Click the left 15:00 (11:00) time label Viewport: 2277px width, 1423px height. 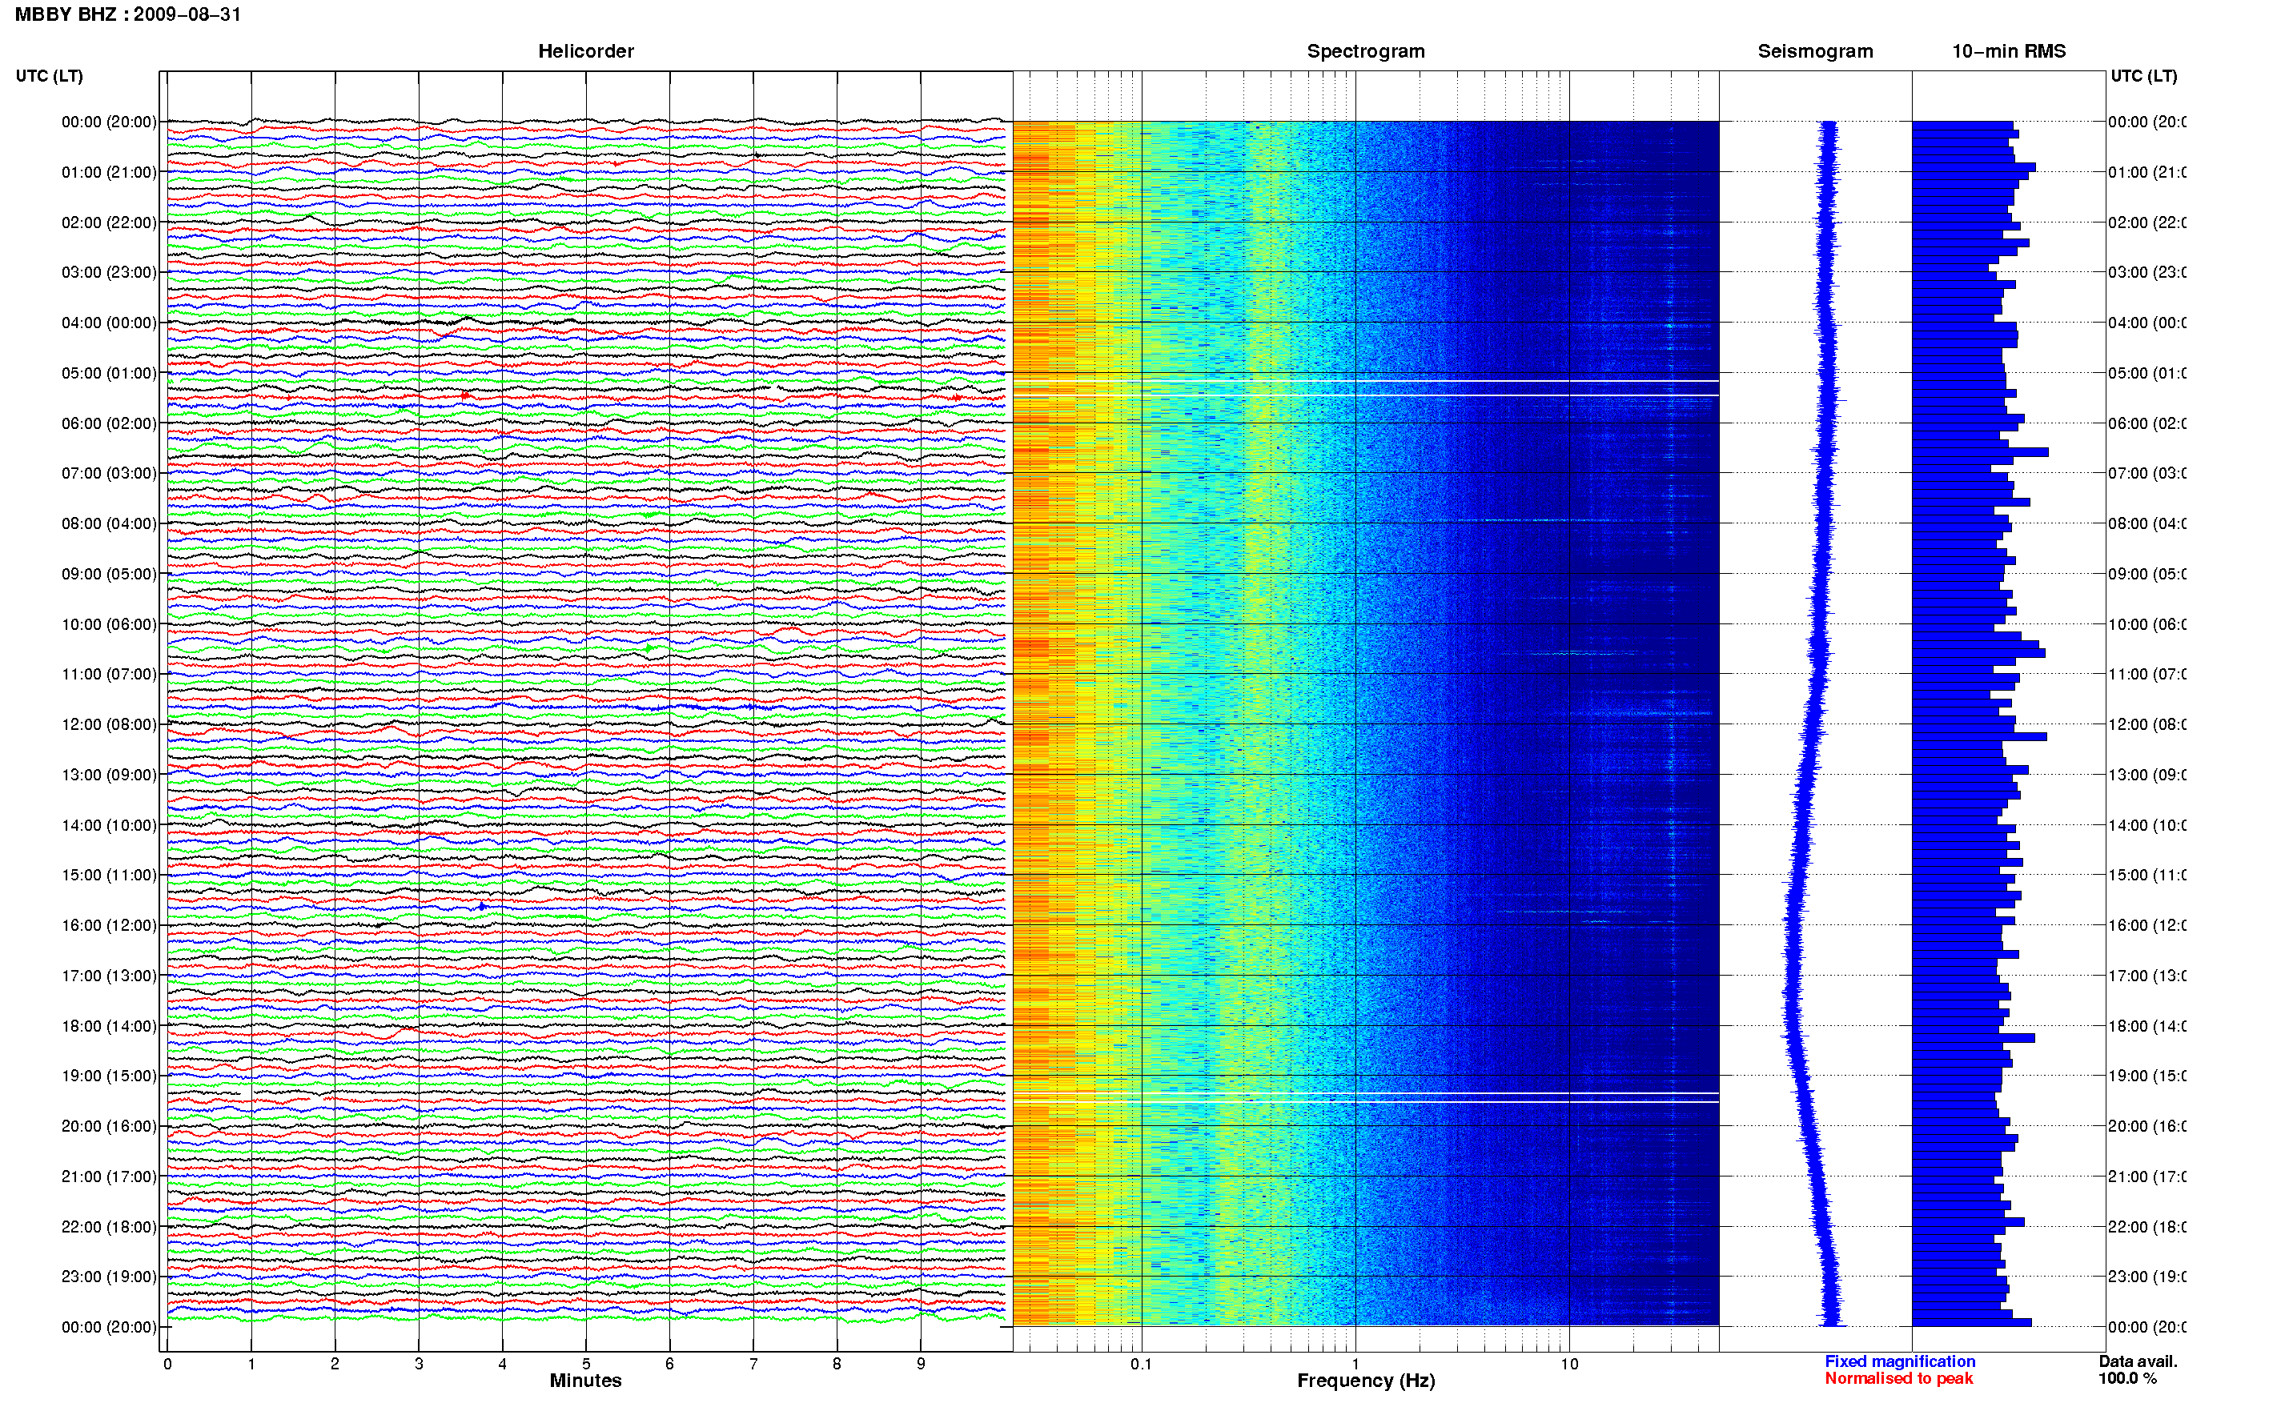point(109,876)
